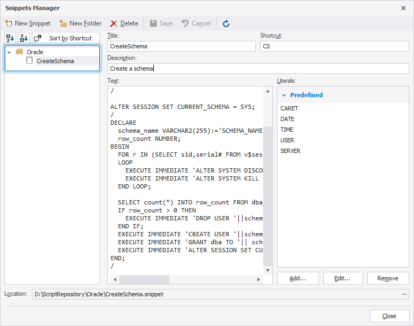This screenshot has width=414, height=326.
Task: Click the DECLARE line in the text
Action: (x=123, y=123)
